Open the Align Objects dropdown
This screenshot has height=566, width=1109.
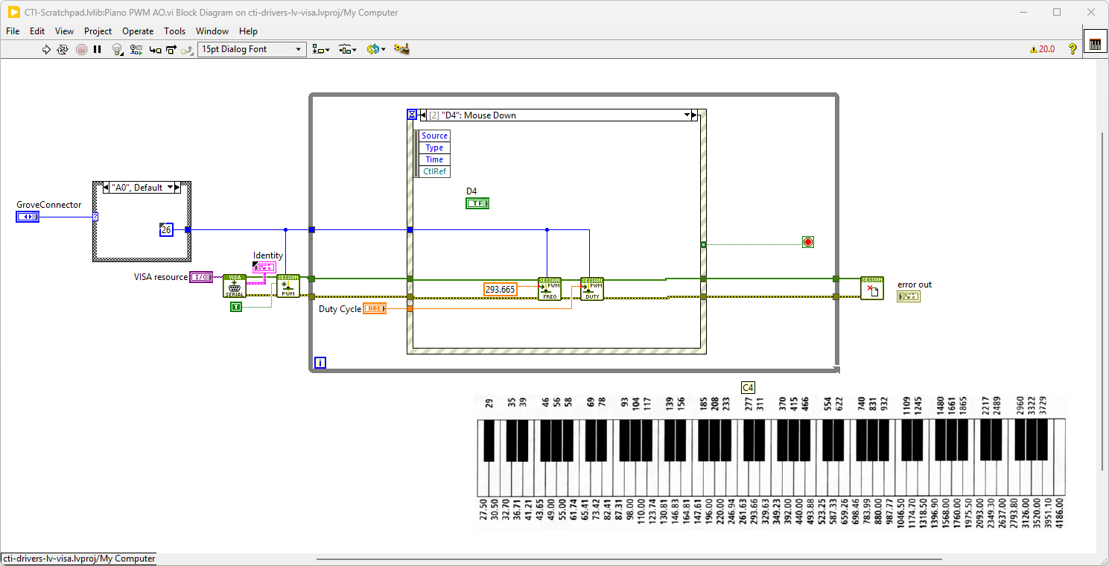click(321, 49)
